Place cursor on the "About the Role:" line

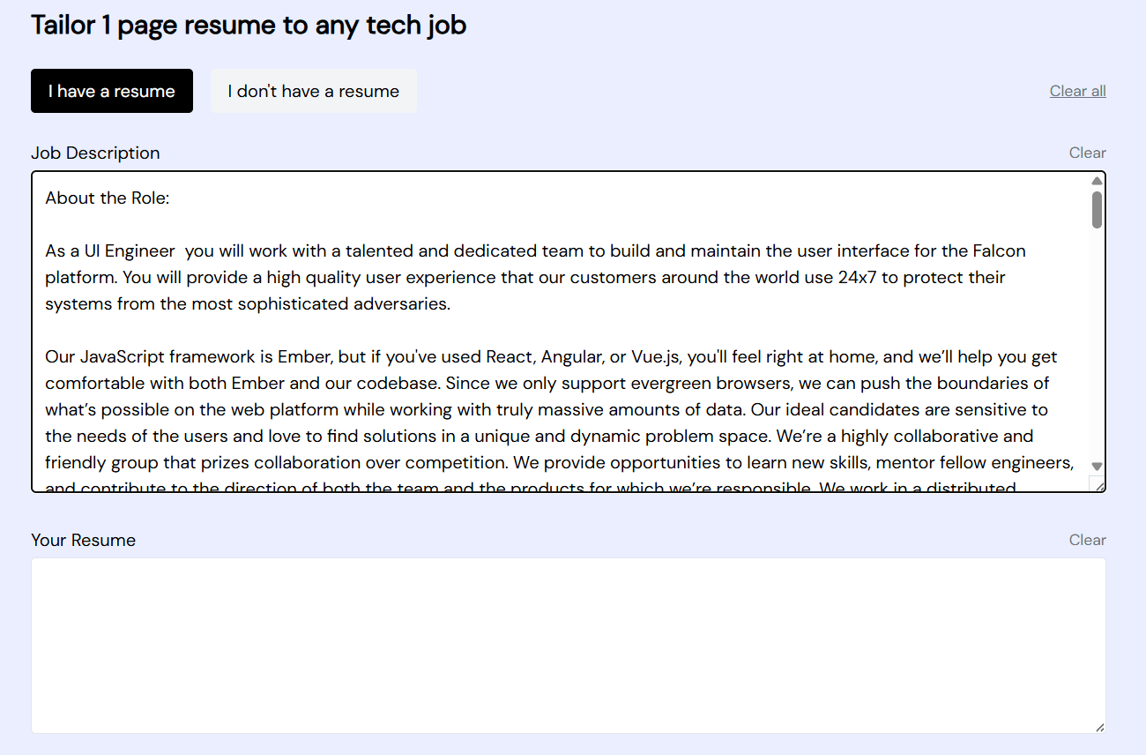[108, 198]
